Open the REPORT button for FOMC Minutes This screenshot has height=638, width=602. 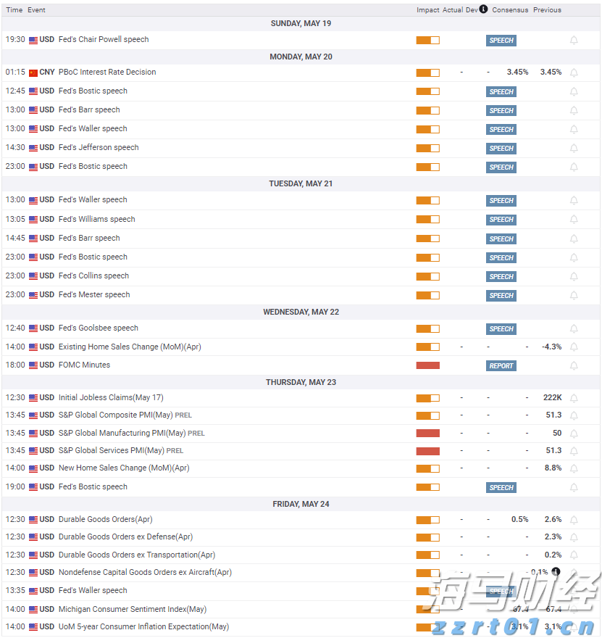[501, 366]
